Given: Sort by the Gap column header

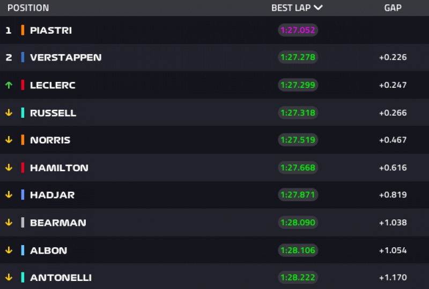Looking at the screenshot, I should click(393, 8).
